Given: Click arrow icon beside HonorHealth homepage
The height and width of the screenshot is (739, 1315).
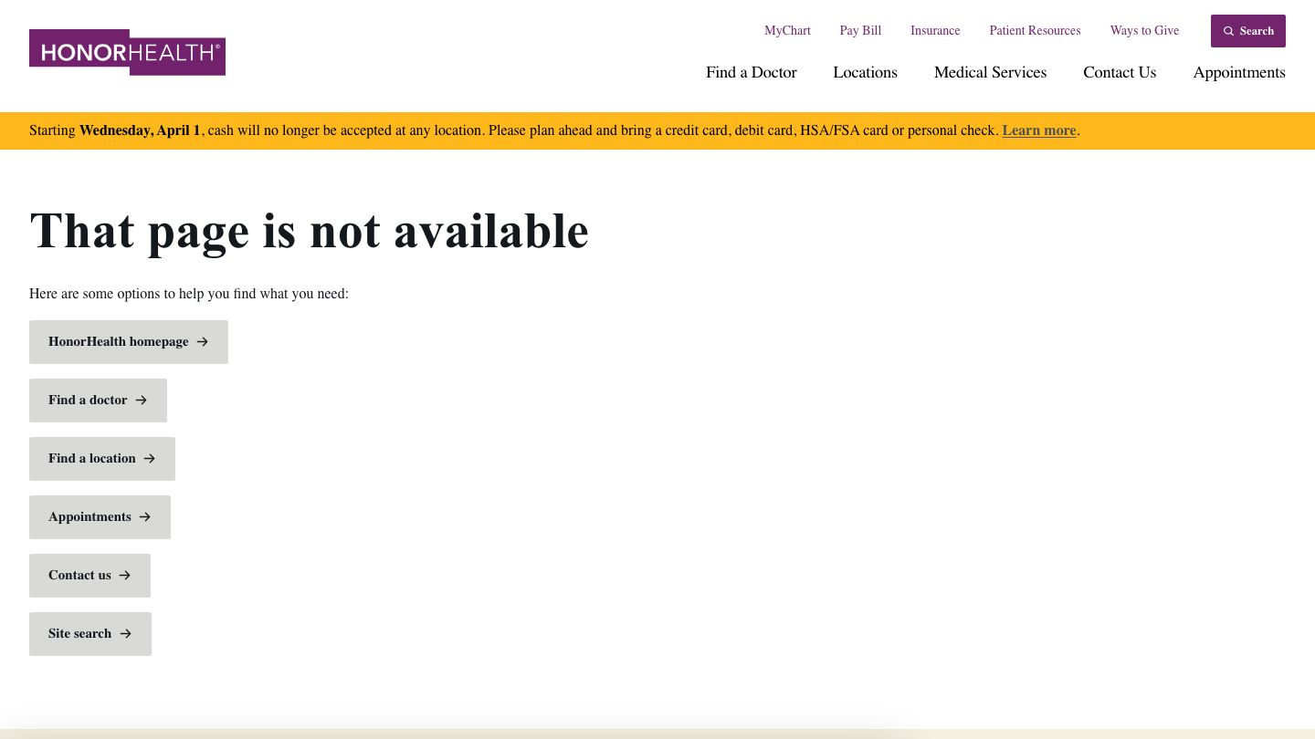Looking at the screenshot, I should click(203, 342).
